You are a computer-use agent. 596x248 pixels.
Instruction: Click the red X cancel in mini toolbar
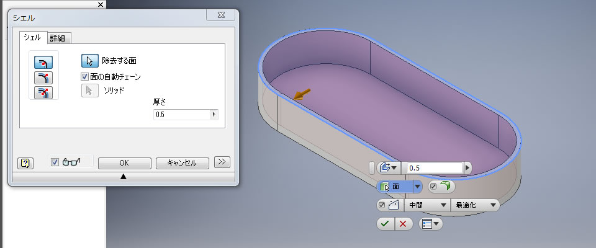(x=404, y=224)
